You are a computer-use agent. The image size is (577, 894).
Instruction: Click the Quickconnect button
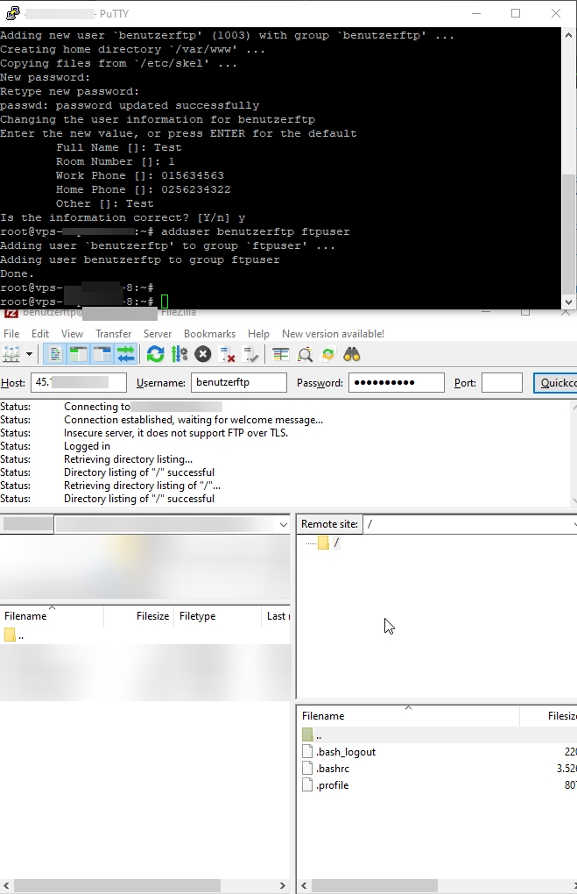click(x=556, y=383)
